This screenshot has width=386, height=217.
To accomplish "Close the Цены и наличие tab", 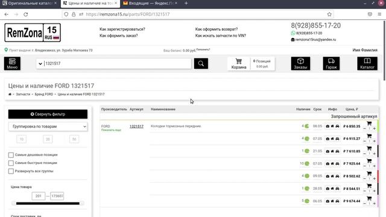I will point(116,3).
